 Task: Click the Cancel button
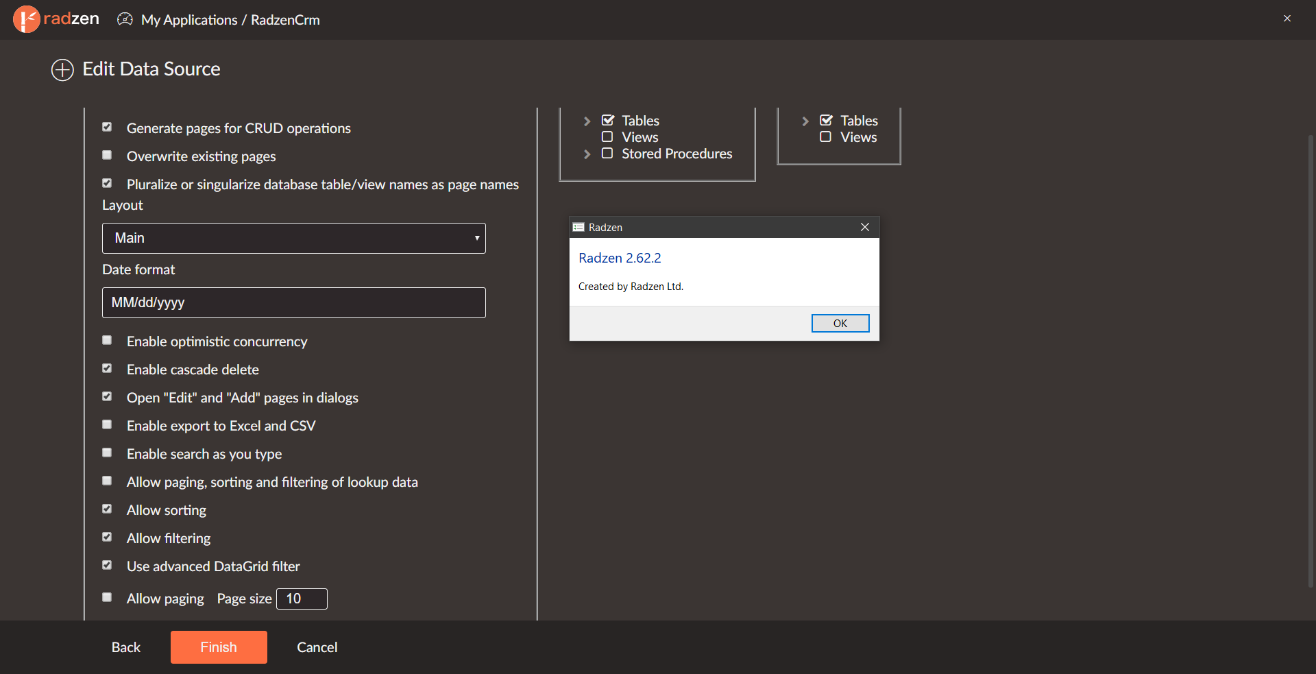317,647
